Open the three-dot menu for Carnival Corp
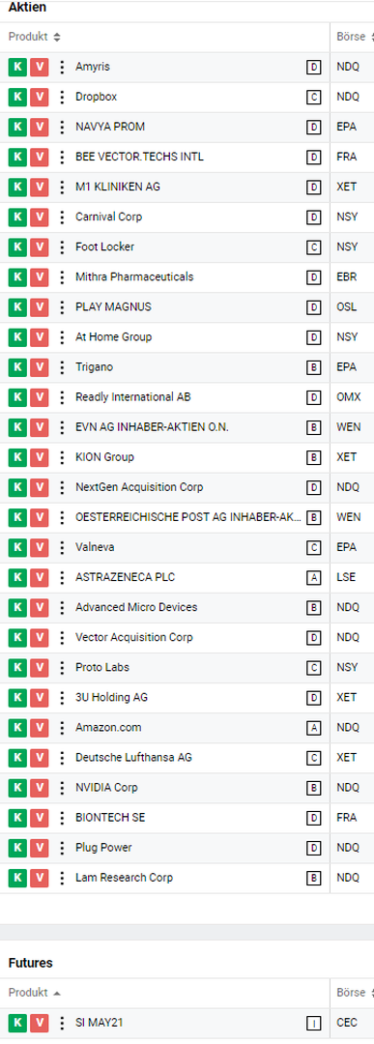 (x=62, y=217)
